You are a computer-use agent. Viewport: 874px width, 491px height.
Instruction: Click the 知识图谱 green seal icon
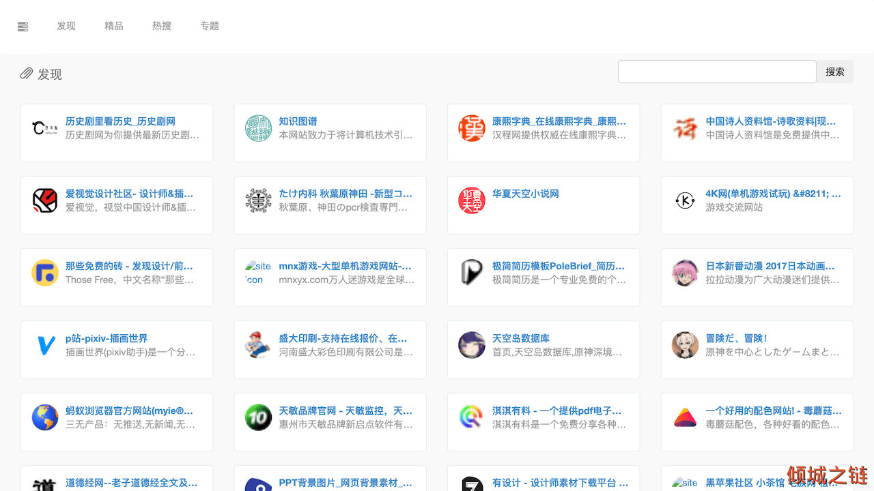(x=259, y=128)
